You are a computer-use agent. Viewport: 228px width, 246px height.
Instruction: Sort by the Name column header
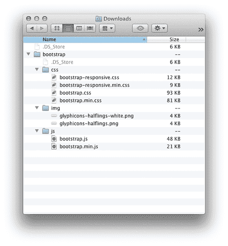(85, 39)
